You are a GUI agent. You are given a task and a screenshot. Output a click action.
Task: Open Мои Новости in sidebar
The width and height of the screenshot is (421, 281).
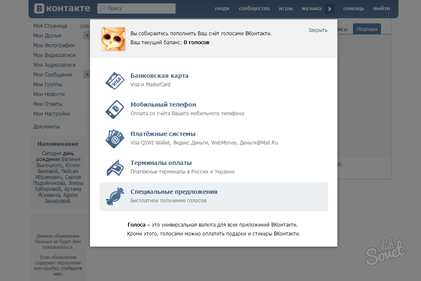coord(49,94)
